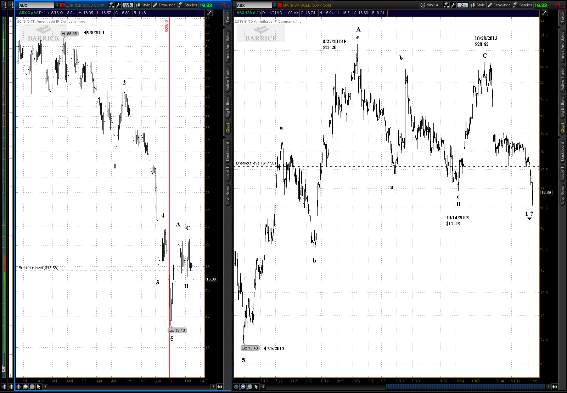Open Active Trader tab on left chart

click(x=228, y=79)
